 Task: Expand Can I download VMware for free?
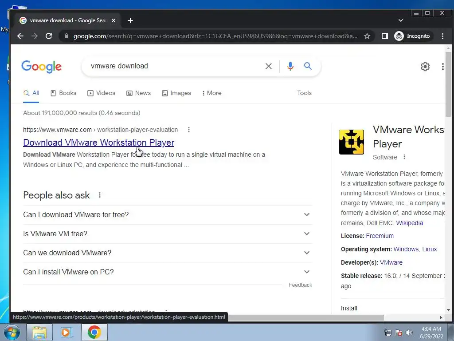point(167,214)
